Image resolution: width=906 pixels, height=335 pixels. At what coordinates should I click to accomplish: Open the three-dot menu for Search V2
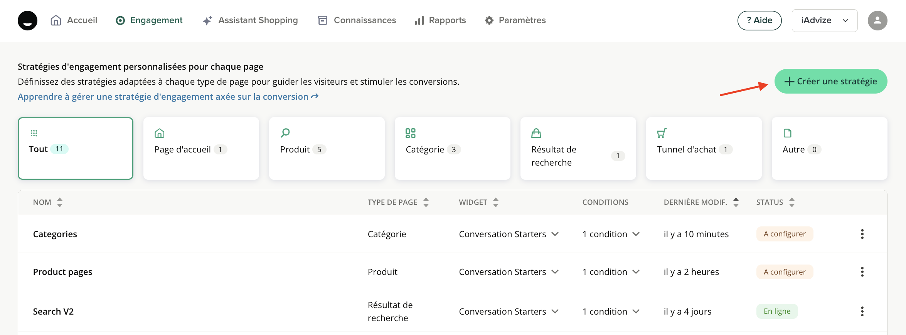[x=862, y=312]
